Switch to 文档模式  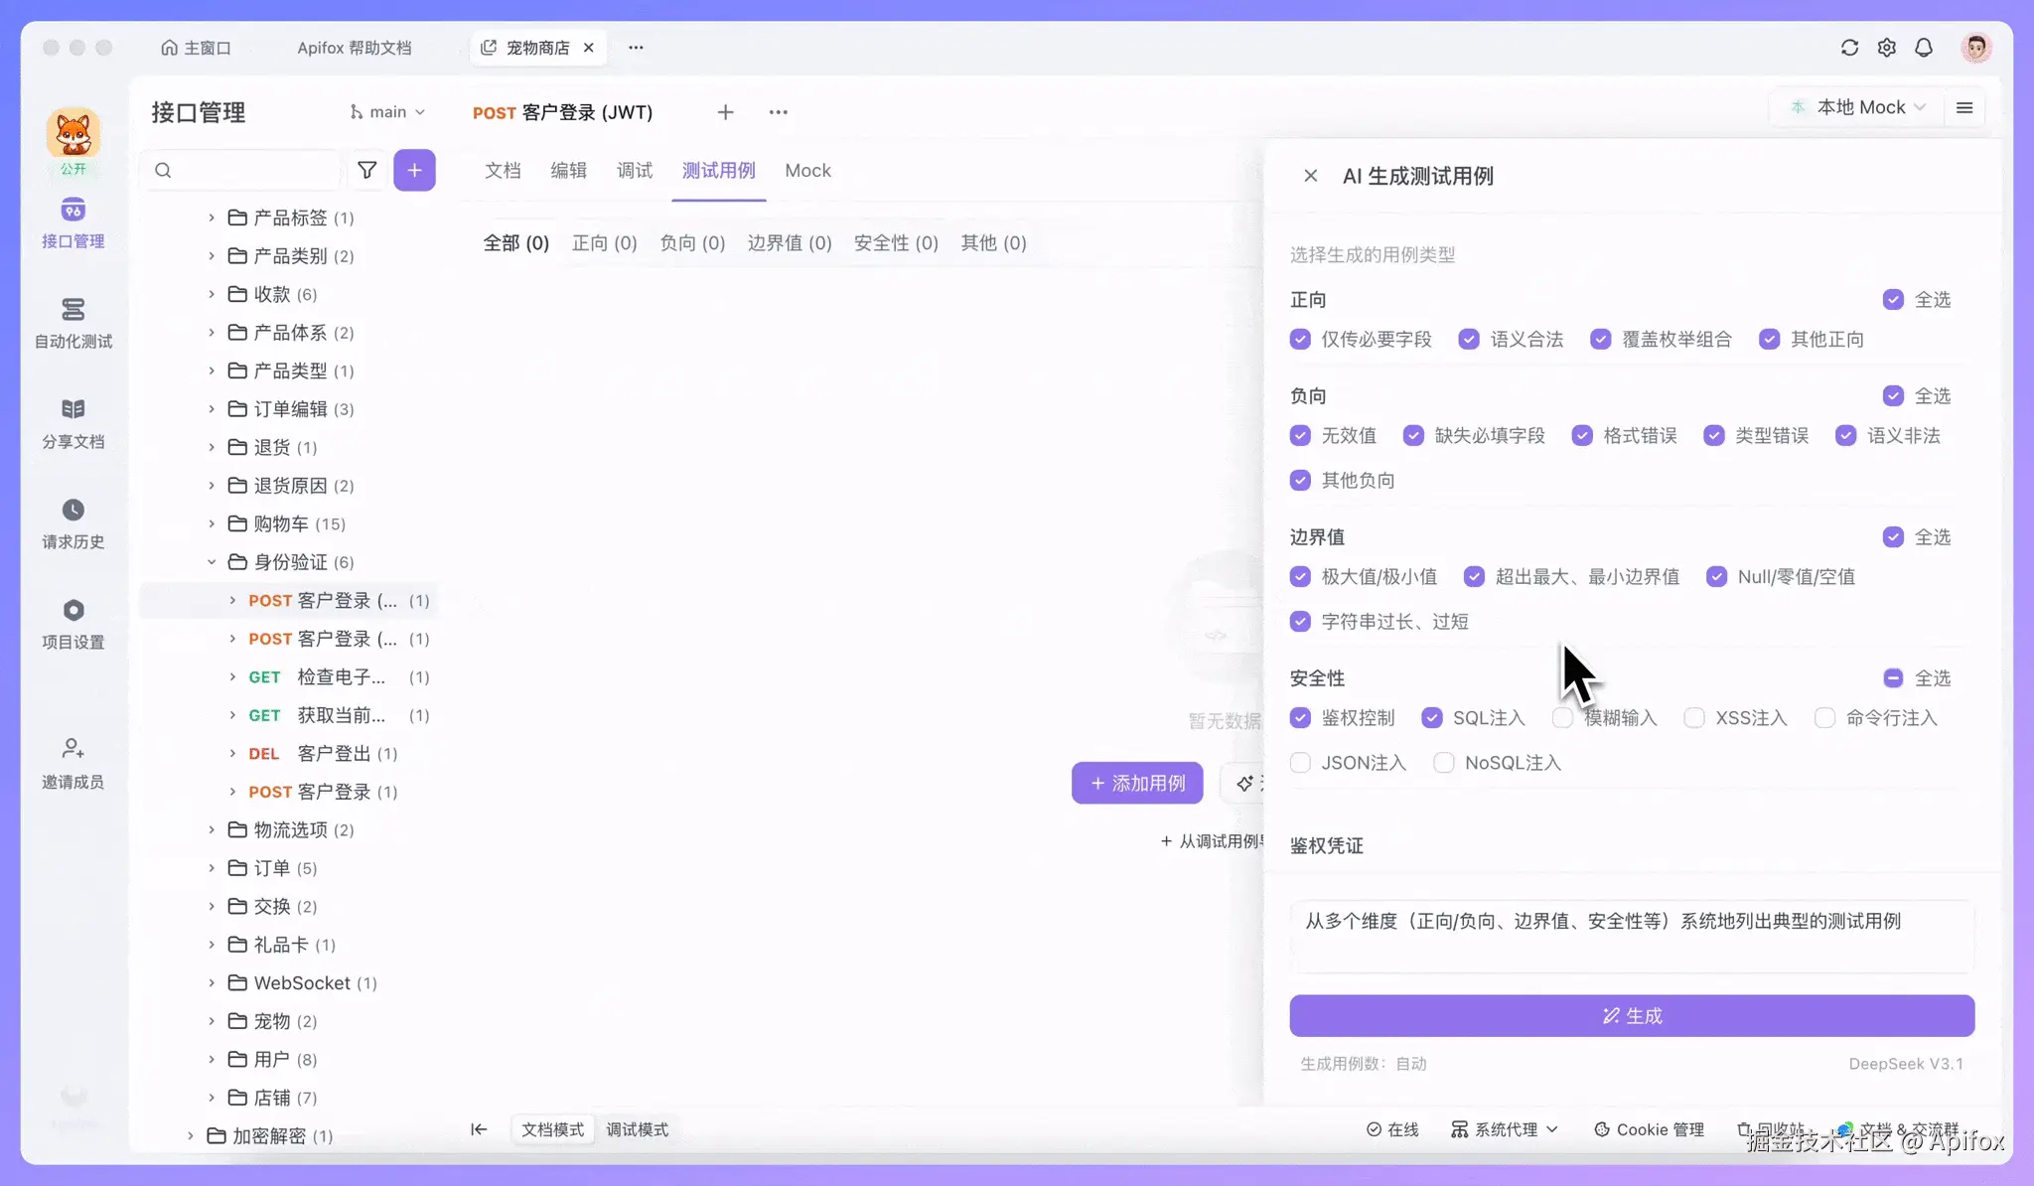pyautogui.click(x=553, y=1129)
